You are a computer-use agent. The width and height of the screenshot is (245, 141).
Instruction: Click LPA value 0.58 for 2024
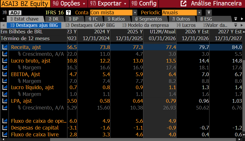(x=105, y=101)
